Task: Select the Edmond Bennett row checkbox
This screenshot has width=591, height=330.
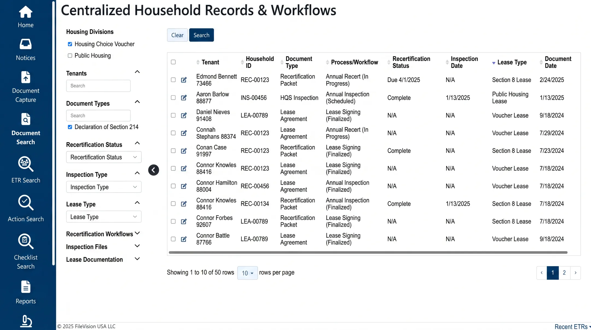Action: click(173, 80)
